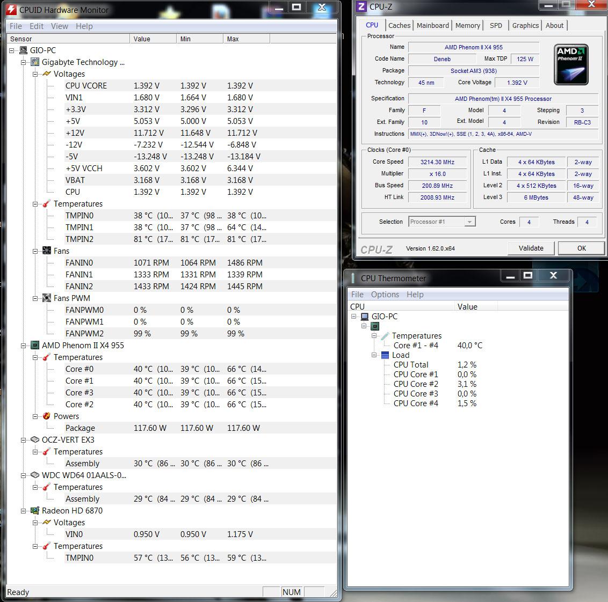Click the AMD Phenom II X4 955 chip icon
The height and width of the screenshot is (602, 608).
pyautogui.click(x=35, y=345)
